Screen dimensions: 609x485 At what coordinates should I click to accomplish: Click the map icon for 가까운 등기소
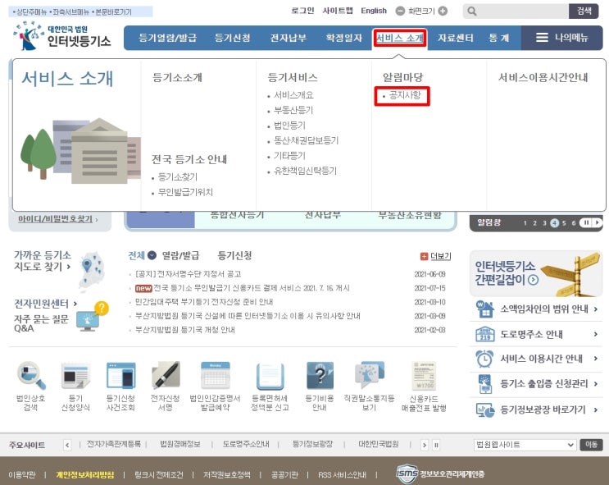pyautogui.click(x=93, y=270)
